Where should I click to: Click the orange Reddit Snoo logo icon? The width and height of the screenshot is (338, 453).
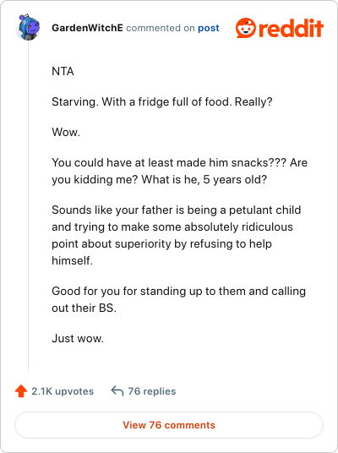click(x=246, y=28)
